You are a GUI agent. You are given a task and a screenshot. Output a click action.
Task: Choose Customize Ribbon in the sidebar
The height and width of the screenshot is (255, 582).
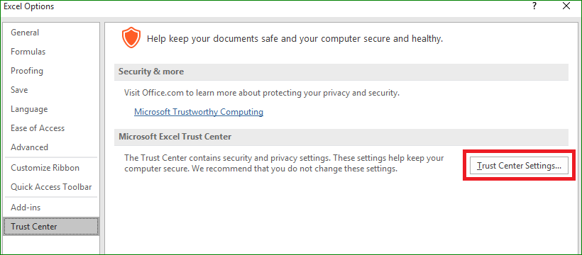tap(45, 168)
